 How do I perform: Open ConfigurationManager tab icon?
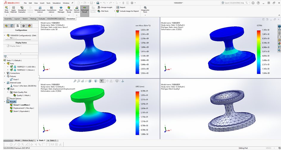18,26
